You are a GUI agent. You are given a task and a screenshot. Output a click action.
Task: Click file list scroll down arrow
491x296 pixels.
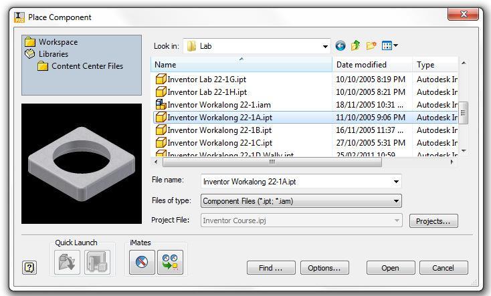(x=464, y=151)
